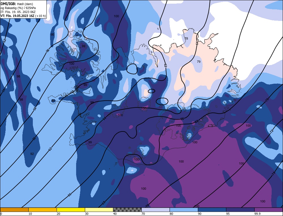Viewport: 283px width, 216px height.
Task: Click the legend tick label '10'
Action: click(x=30, y=214)
